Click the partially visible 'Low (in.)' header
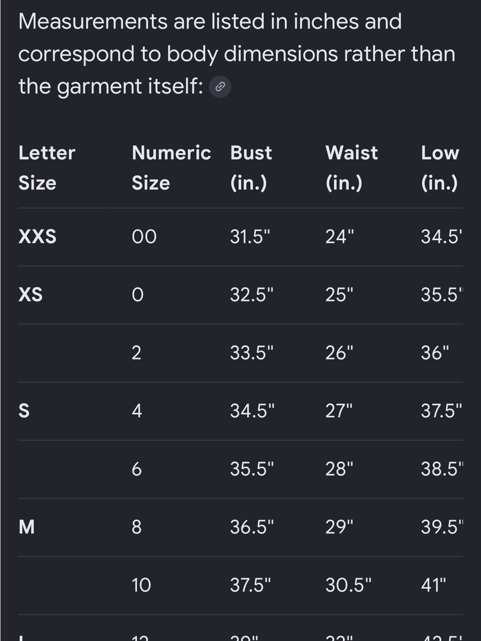The width and height of the screenshot is (481, 641). (x=440, y=168)
